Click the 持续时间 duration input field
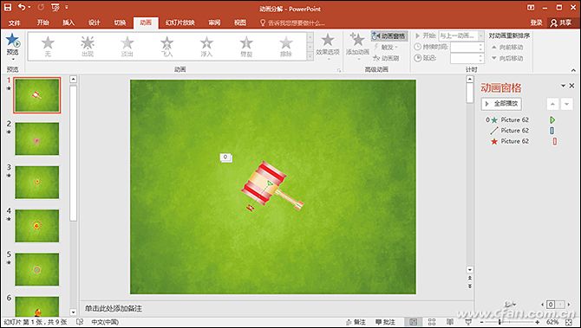The width and height of the screenshot is (581, 328). coord(467,47)
